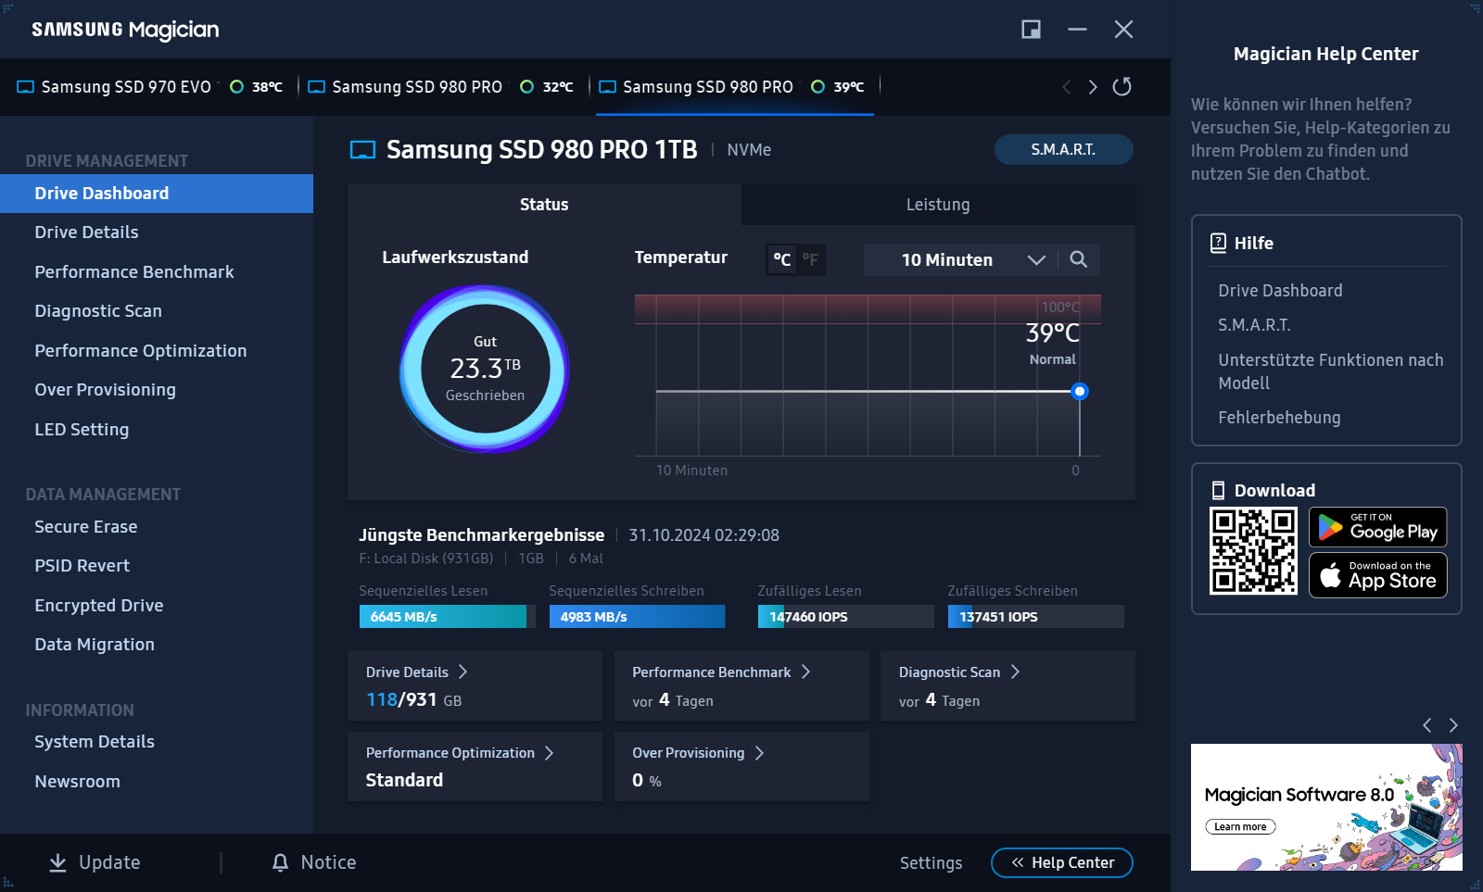Show next drive tabs arrow
This screenshot has width=1483, height=892.
click(x=1093, y=86)
